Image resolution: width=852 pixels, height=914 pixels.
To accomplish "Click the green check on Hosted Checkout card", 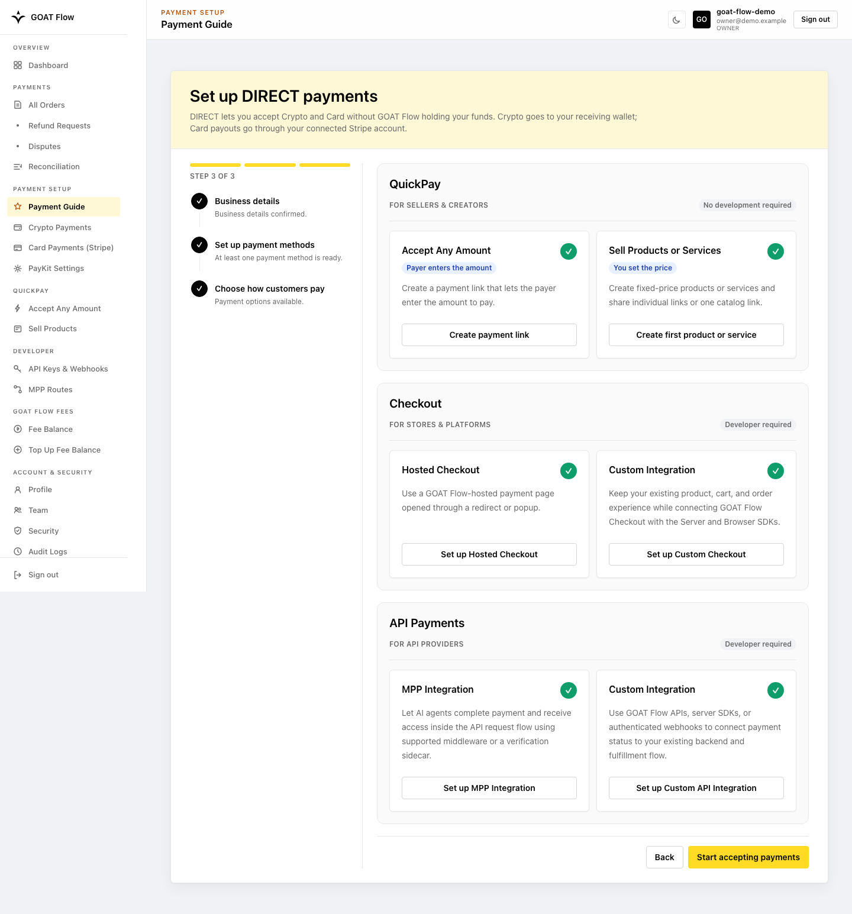I will pos(569,471).
